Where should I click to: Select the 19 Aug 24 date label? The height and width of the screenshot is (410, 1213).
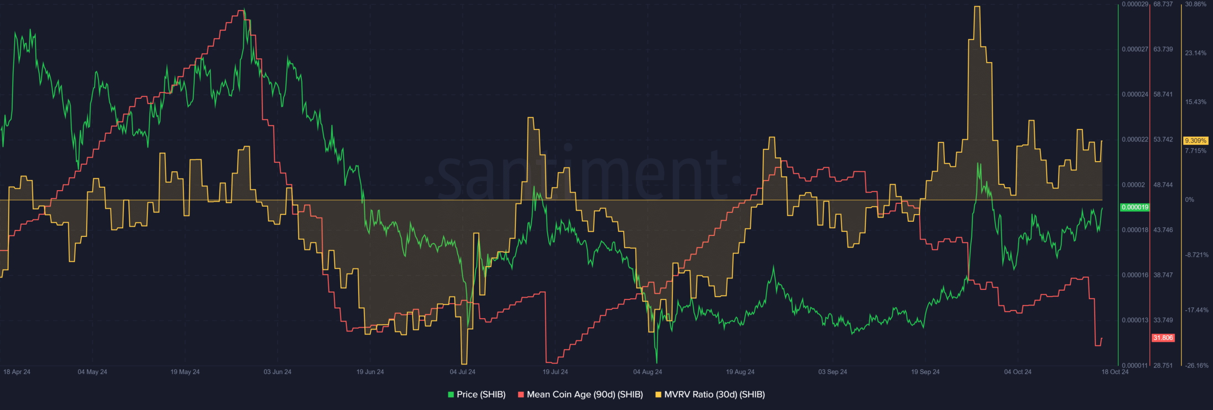[x=740, y=372]
